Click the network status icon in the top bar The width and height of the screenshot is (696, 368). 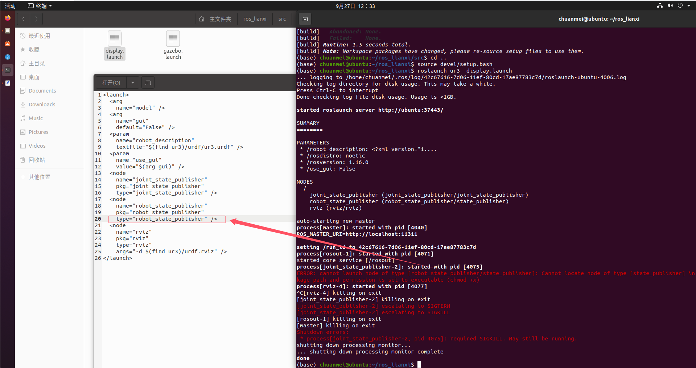click(659, 5)
